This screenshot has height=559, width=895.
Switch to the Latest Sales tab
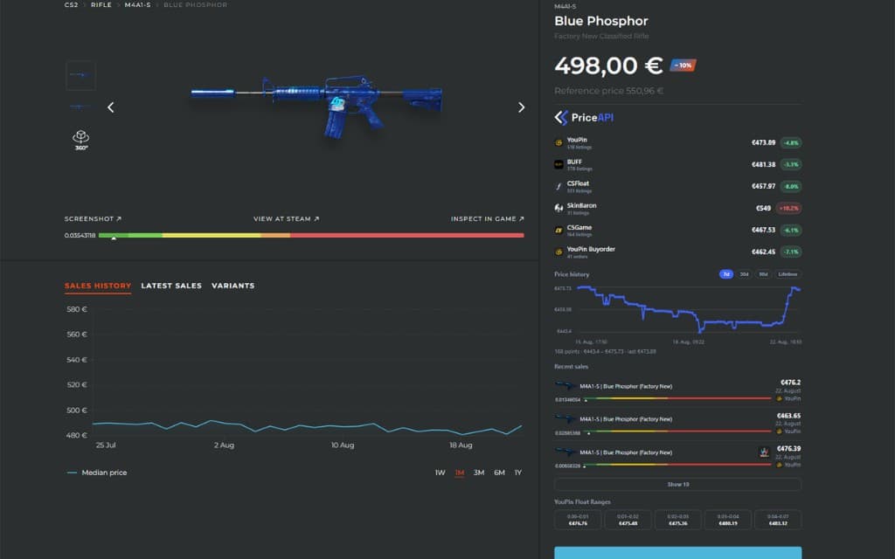tap(171, 286)
